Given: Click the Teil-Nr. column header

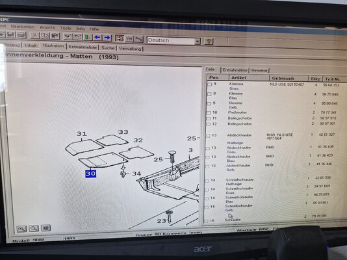Looking at the screenshot, I should click(333, 79).
